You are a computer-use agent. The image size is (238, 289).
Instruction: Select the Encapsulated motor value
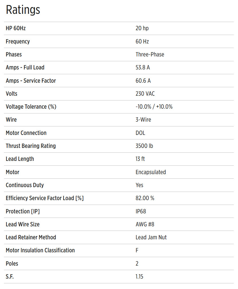(x=151, y=172)
